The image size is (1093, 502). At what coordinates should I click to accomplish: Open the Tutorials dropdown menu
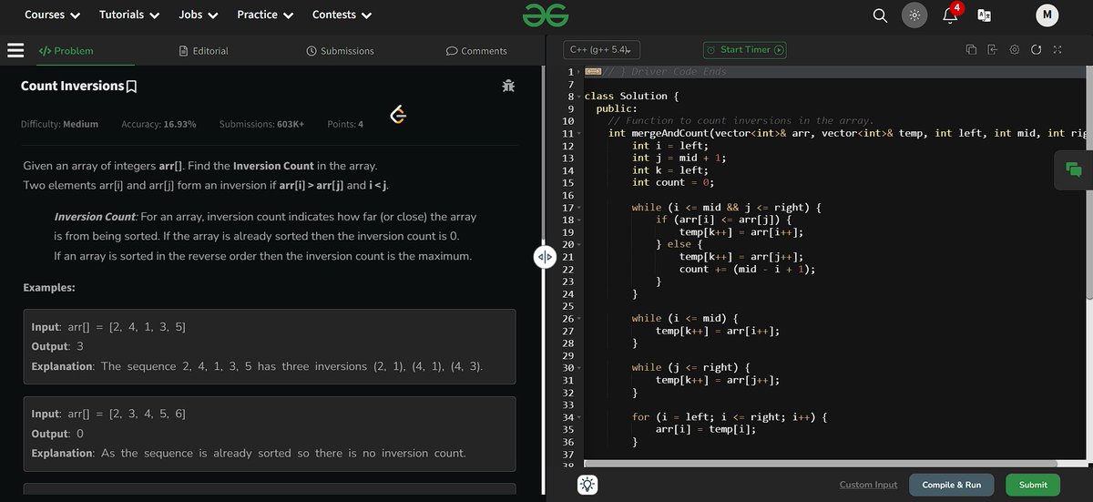pyautogui.click(x=129, y=15)
